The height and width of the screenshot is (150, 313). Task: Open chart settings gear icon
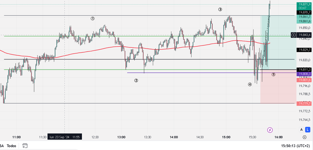coord(304,137)
